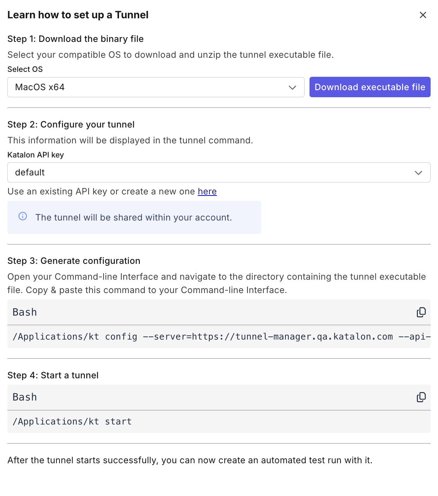Click the info icon beside the shared-tunnel notice

pos(23,216)
